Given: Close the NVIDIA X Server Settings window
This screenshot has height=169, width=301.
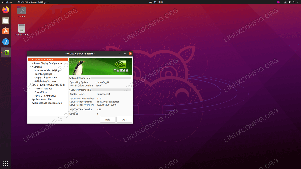Looking at the screenshot, I should pyautogui.click(x=130, y=54).
